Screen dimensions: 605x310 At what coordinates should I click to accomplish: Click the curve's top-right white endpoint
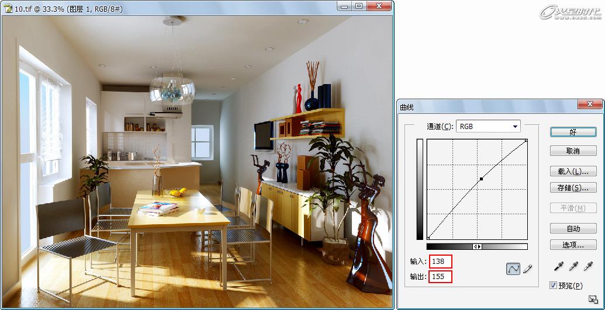(x=526, y=141)
